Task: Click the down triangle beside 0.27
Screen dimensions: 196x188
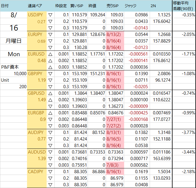Action: (x=50, y=21)
